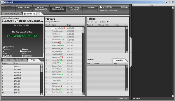Click Show account balance

(108, 10)
